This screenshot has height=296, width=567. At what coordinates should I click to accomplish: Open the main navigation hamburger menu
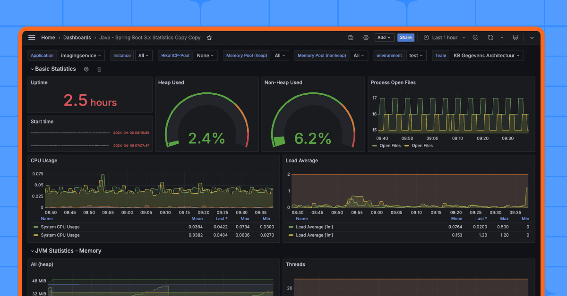point(32,37)
